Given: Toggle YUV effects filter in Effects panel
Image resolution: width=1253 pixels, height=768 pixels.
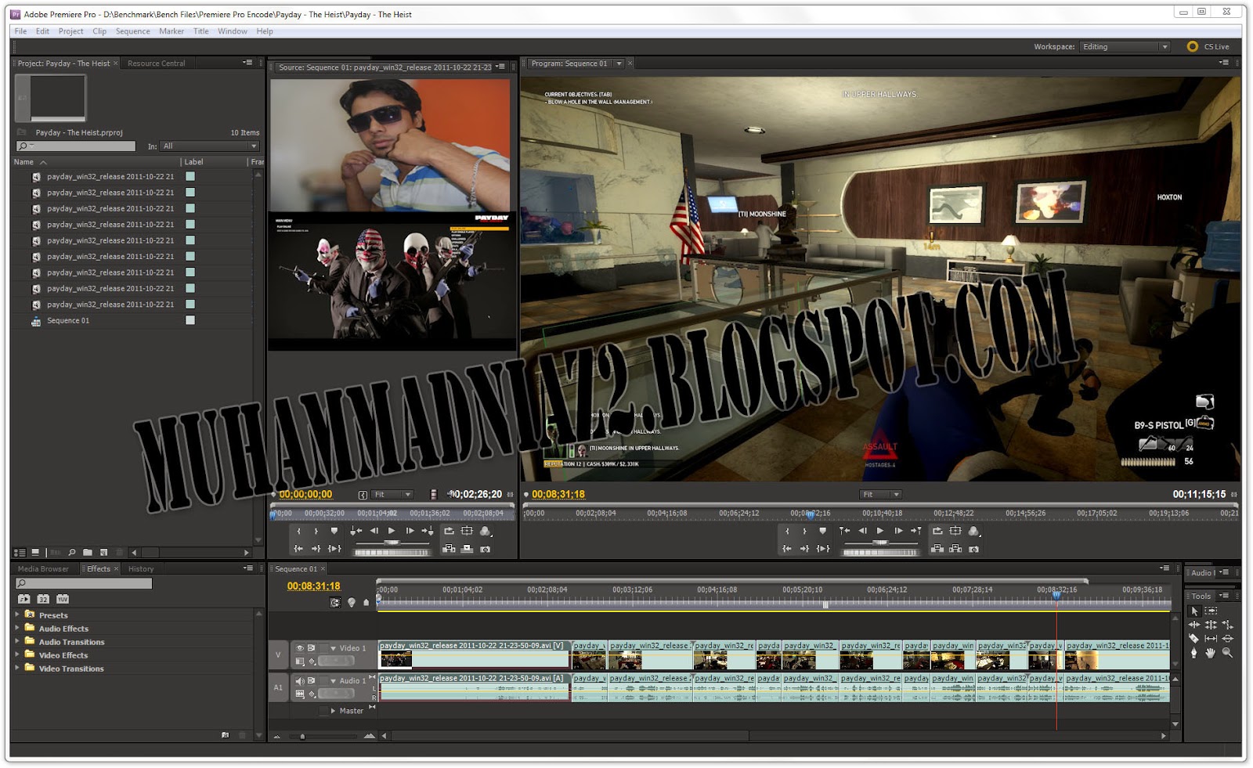Looking at the screenshot, I should [63, 599].
